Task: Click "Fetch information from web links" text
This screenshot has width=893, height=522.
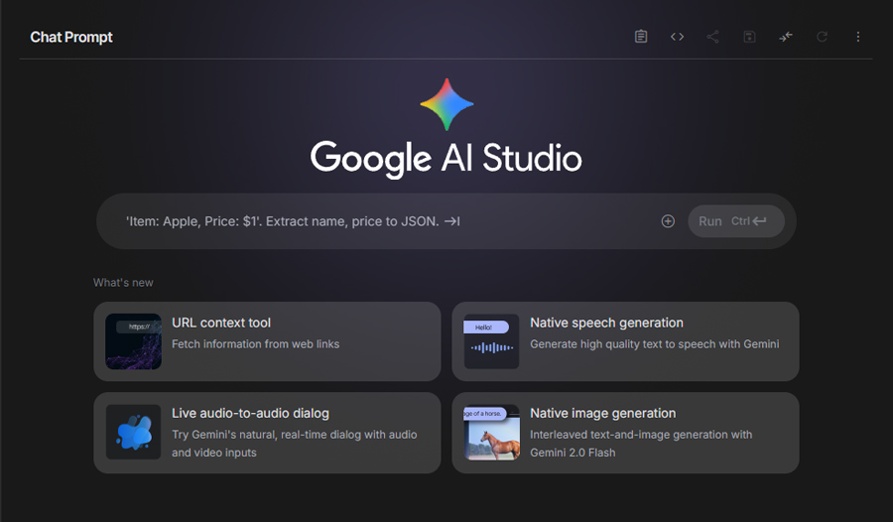Action: [x=255, y=344]
